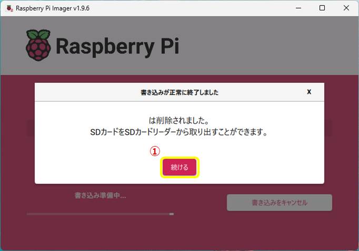Image resolution: width=359 pixels, height=251 pixels.
Task: Click the Raspberry Pi header text
Action: pos(117,46)
